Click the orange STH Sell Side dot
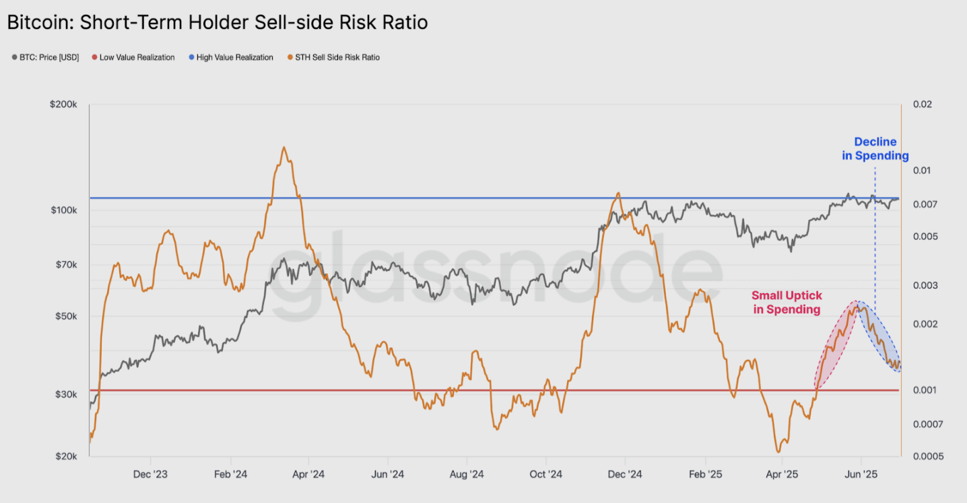Viewport: 967px width, 503px height. click(289, 58)
